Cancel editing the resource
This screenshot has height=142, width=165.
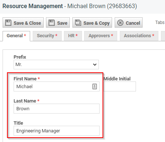(129, 22)
